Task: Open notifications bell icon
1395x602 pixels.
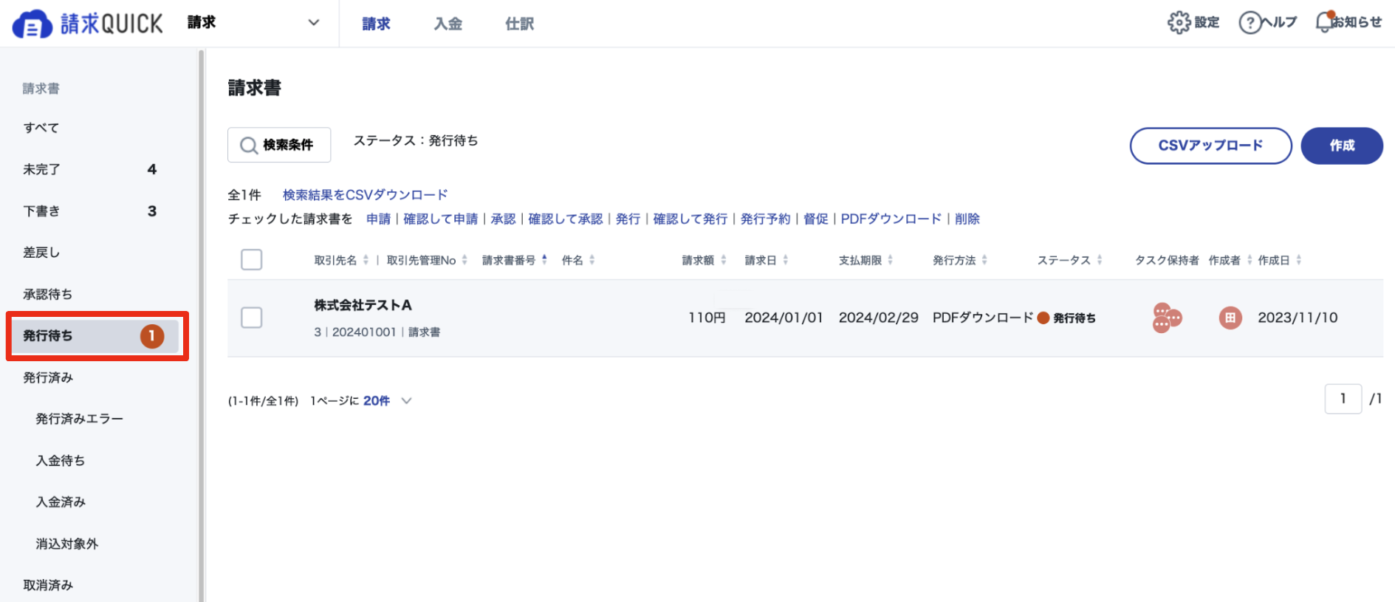Action: [1325, 22]
